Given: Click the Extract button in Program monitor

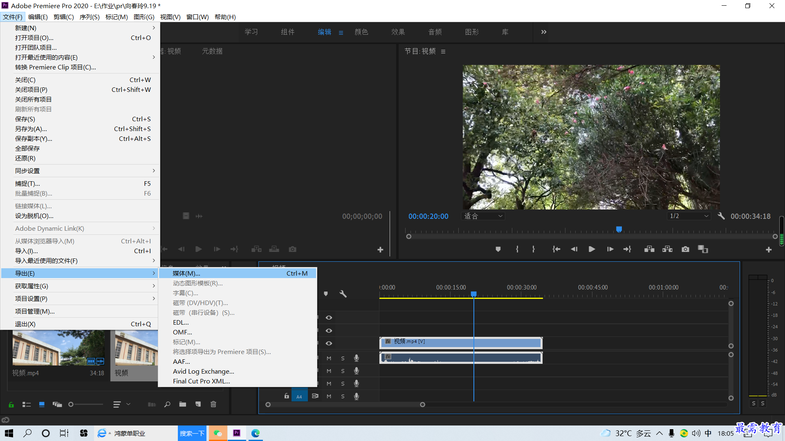Looking at the screenshot, I should coord(667,249).
